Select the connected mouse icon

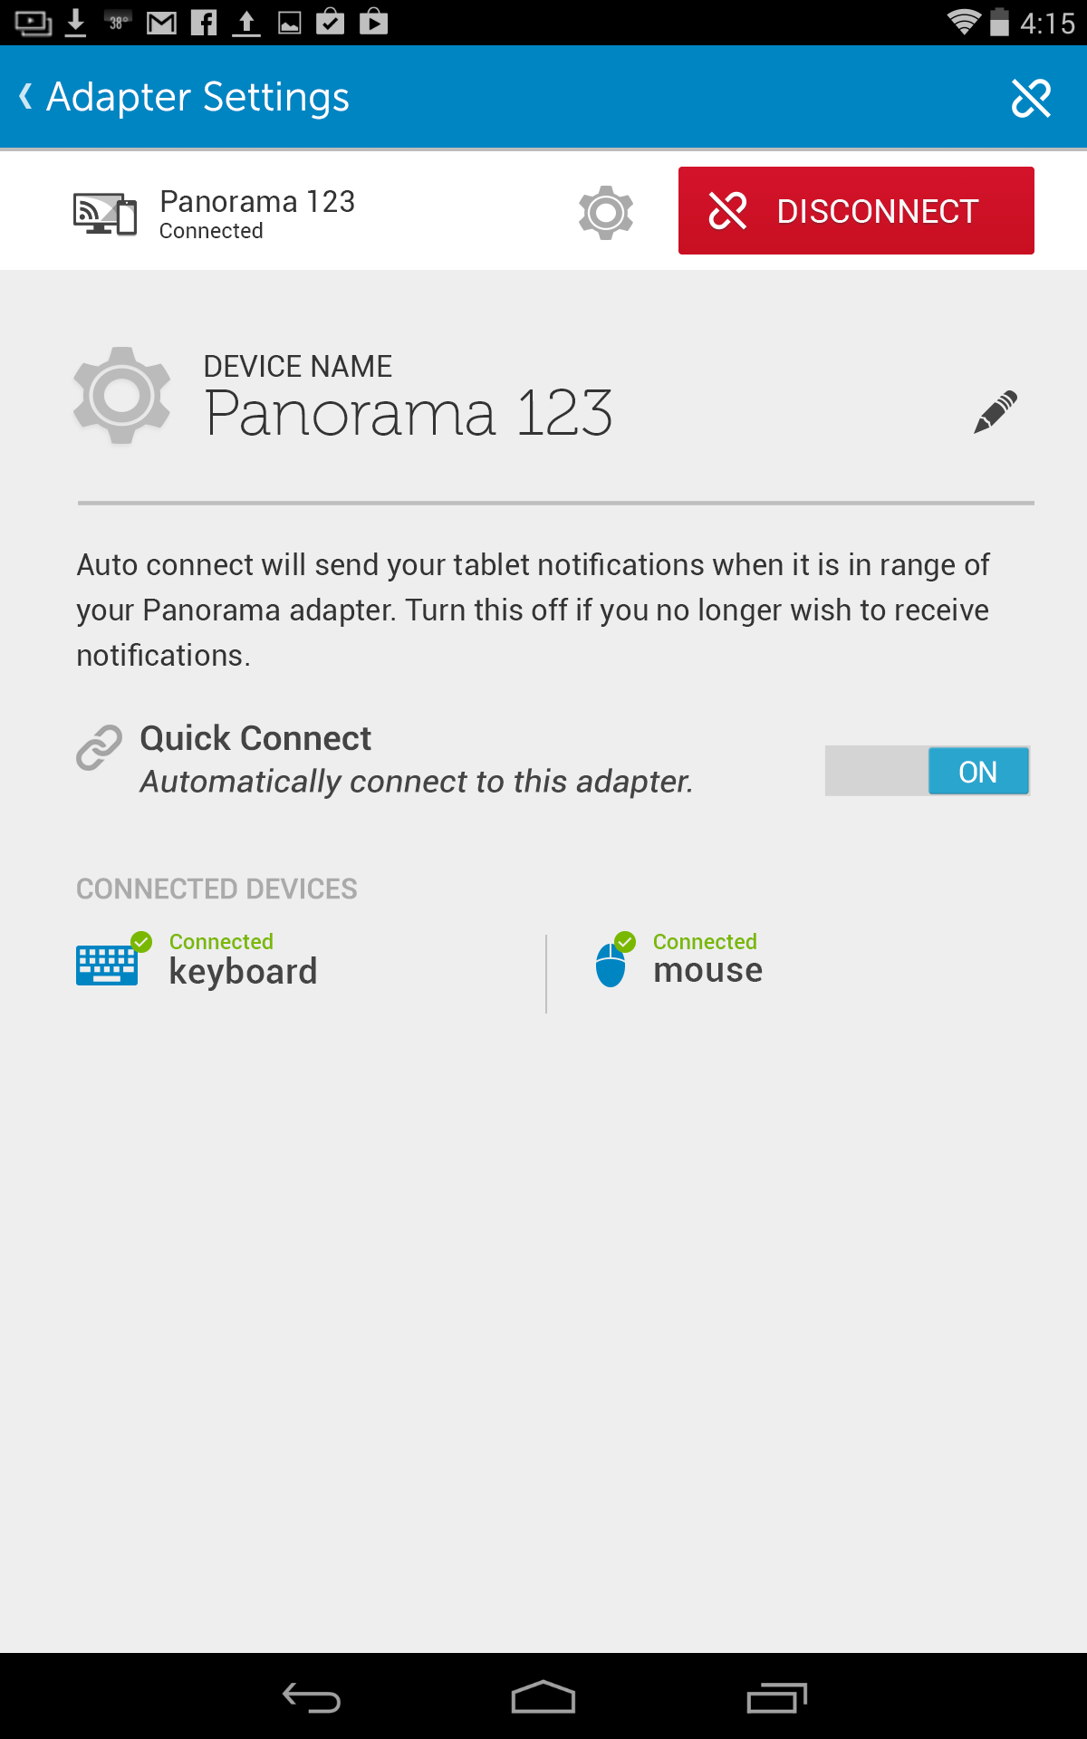tap(611, 965)
